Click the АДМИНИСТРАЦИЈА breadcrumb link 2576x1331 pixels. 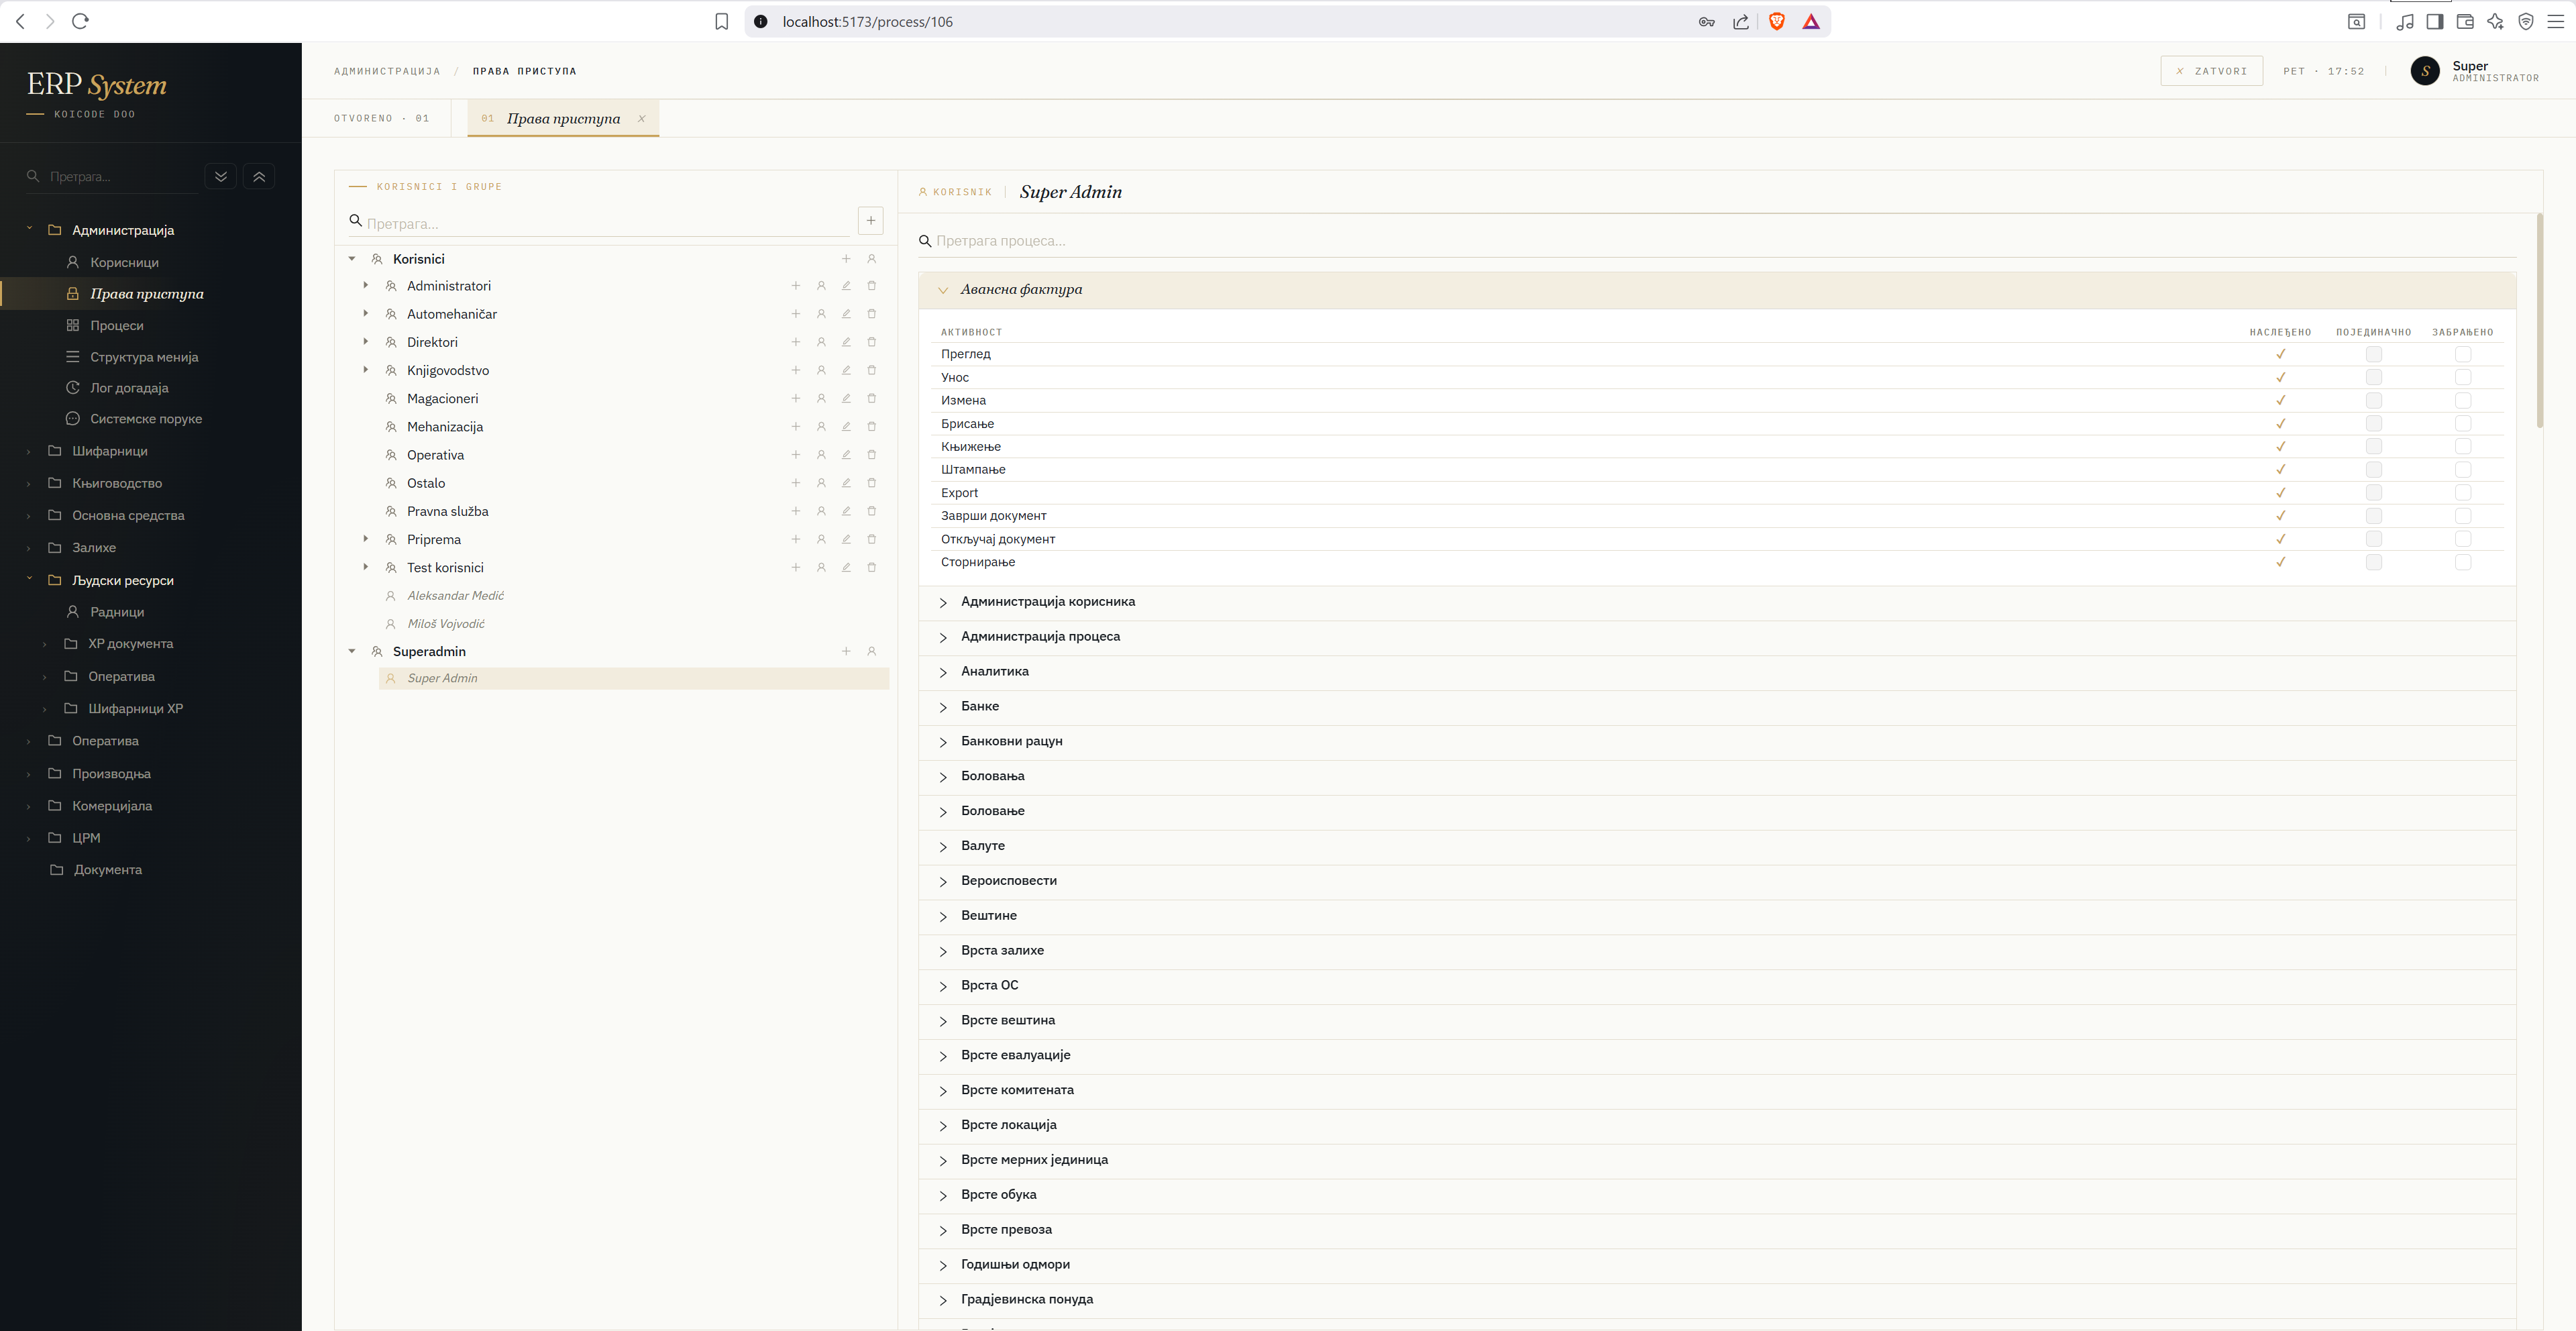coord(387,71)
